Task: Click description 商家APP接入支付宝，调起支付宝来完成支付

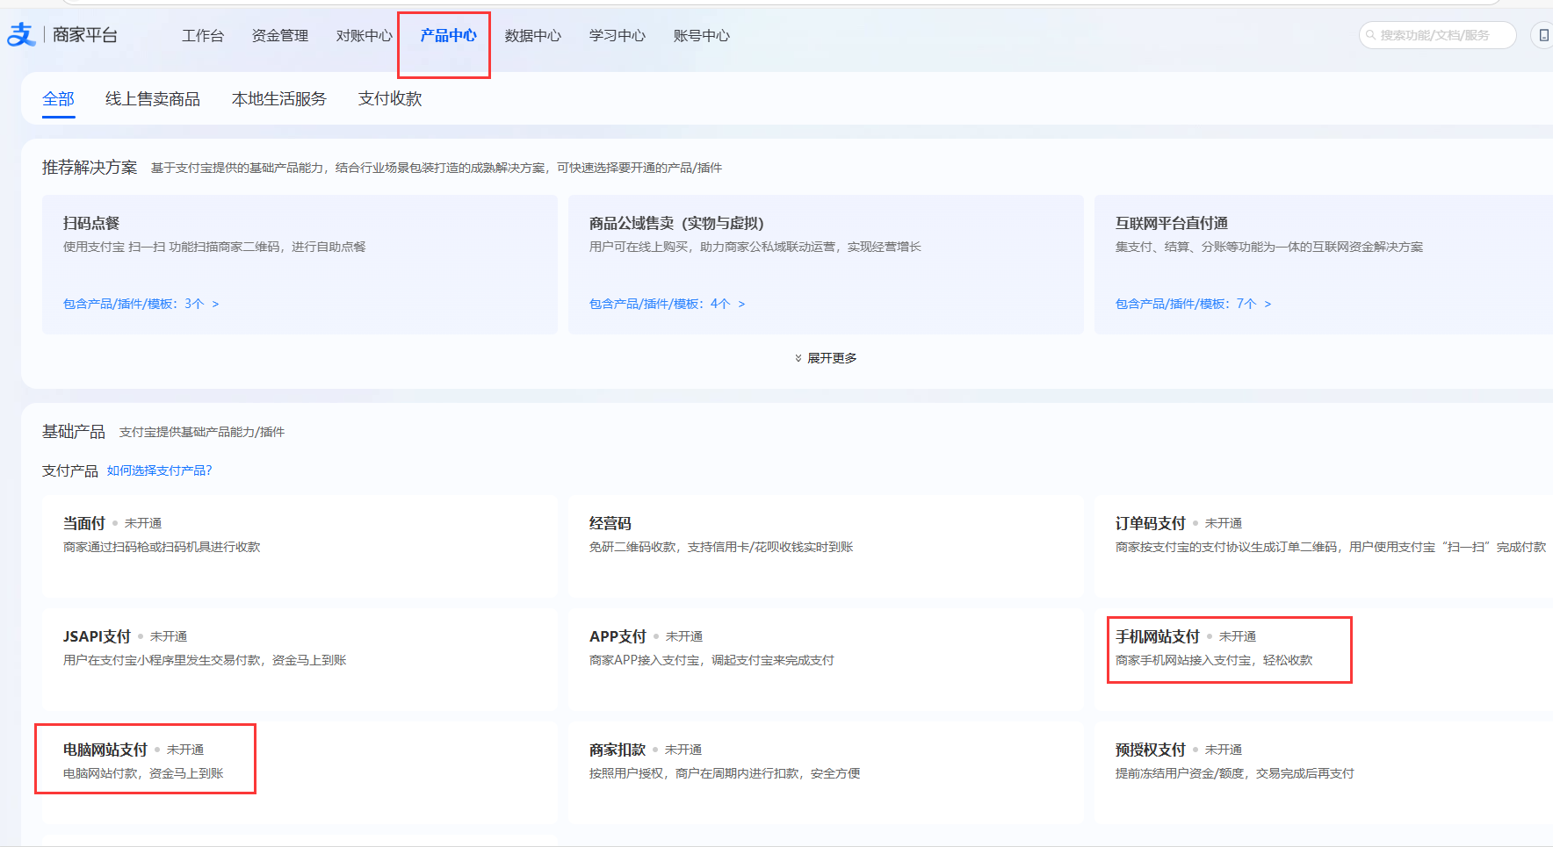Action: click(x=711, y=660)
